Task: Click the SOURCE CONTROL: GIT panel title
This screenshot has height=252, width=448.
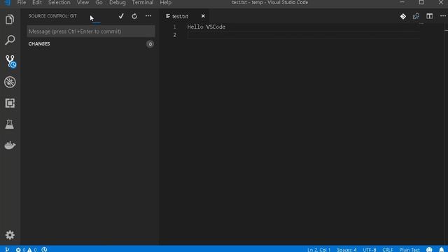Action: [x=52, y=16]
